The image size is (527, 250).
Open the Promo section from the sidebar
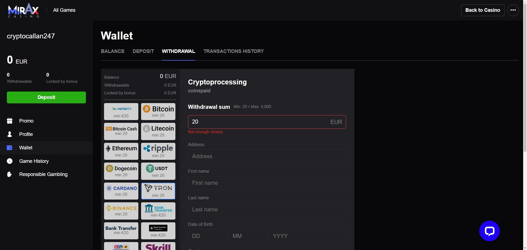pos(26,121)
